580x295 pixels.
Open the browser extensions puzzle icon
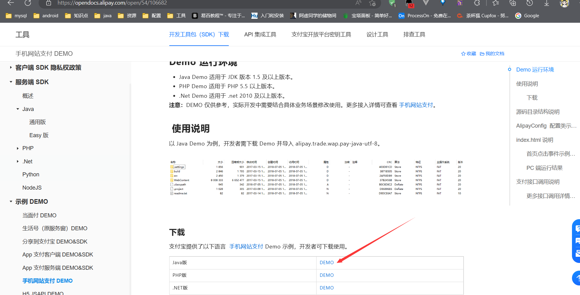tap(477, 3)
